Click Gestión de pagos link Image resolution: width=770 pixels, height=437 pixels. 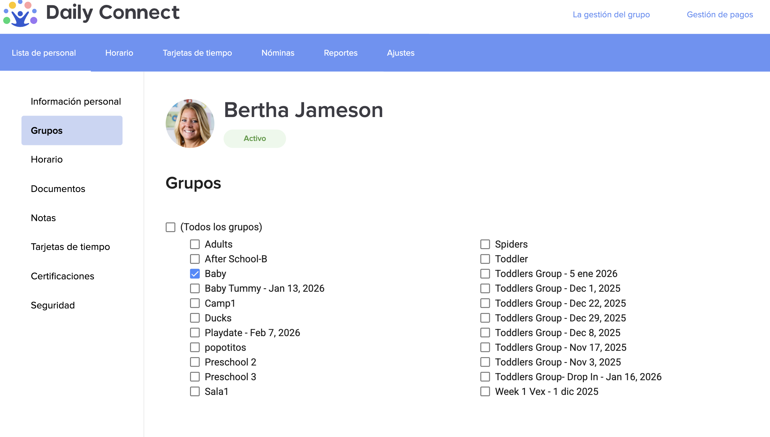coord(720,14)
